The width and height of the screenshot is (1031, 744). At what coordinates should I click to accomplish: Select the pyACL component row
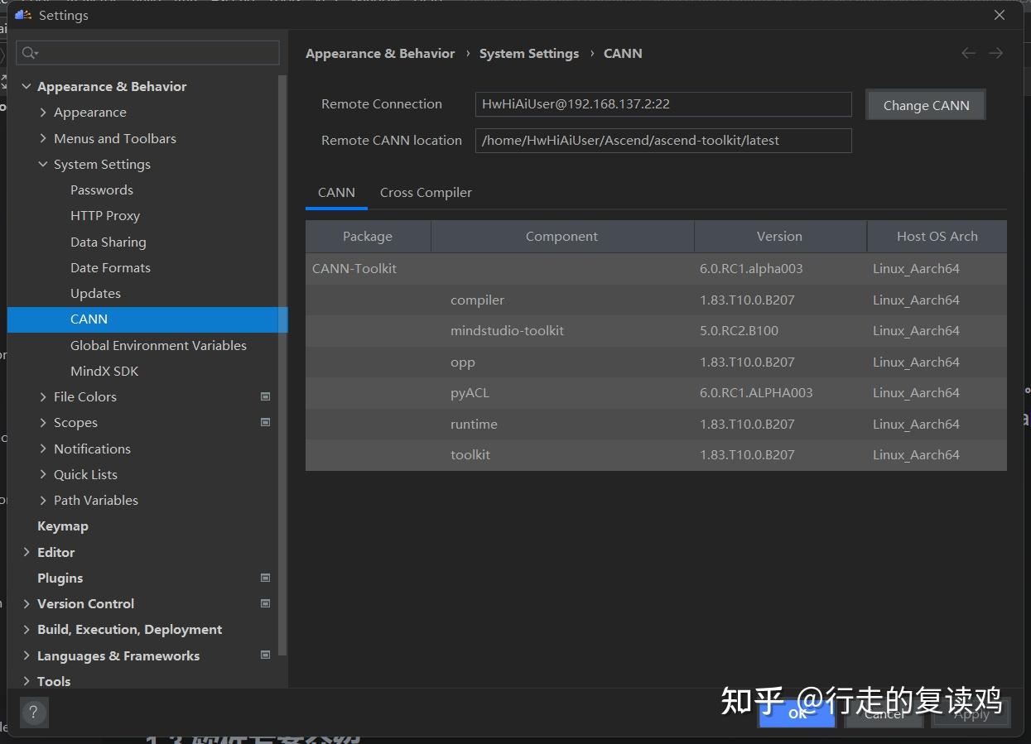point(656,392)
